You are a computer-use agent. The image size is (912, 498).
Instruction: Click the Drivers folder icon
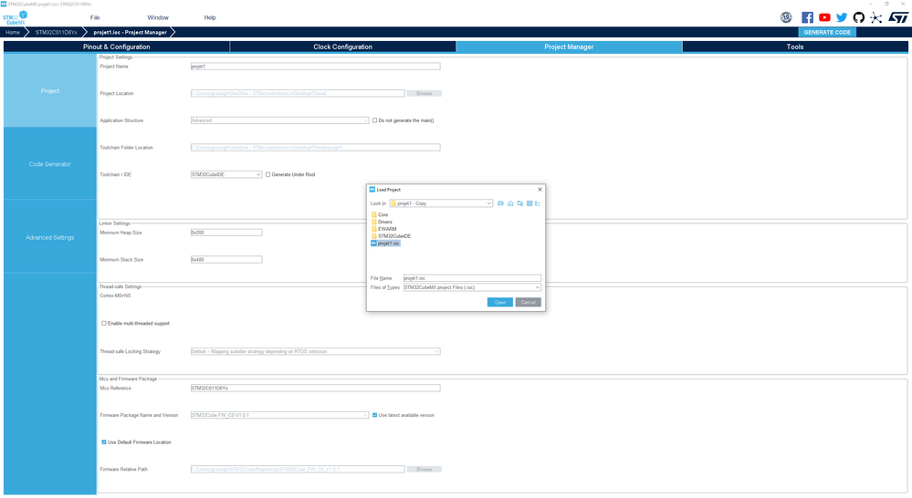click(374, 222)
